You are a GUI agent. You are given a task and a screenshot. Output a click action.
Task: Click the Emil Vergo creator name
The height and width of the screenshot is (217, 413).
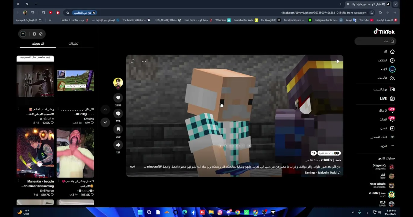pyautogui.click(x=47, y=191)
